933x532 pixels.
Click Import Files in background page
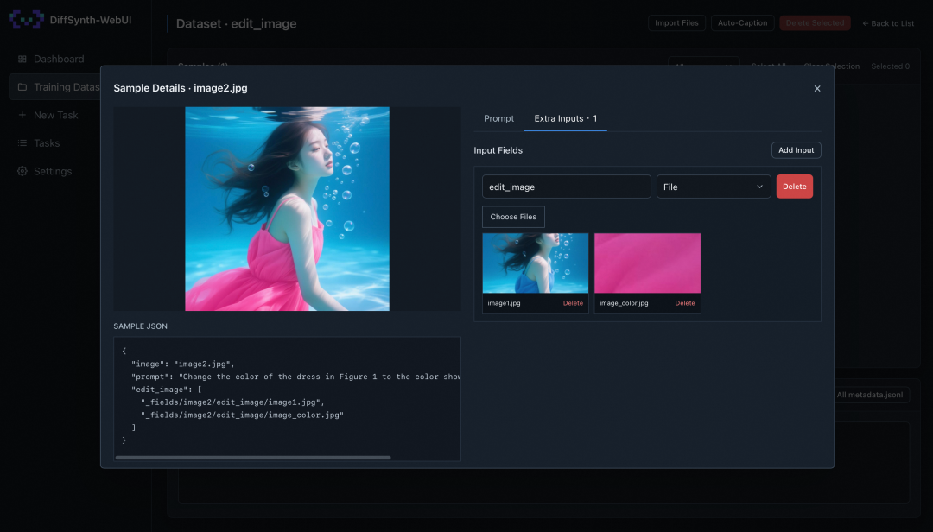pyautogui.click(x=676, y=23)
